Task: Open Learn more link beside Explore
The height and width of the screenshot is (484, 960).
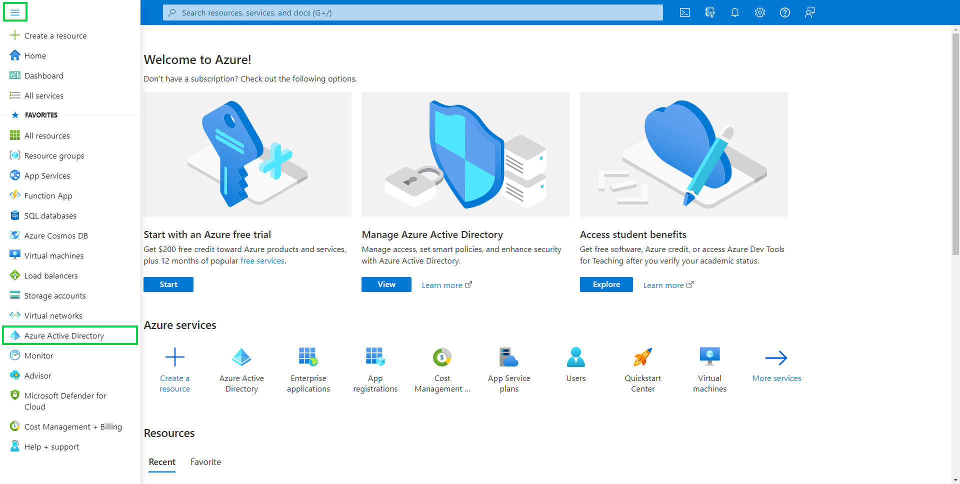Action: click(x=668, y=285)
